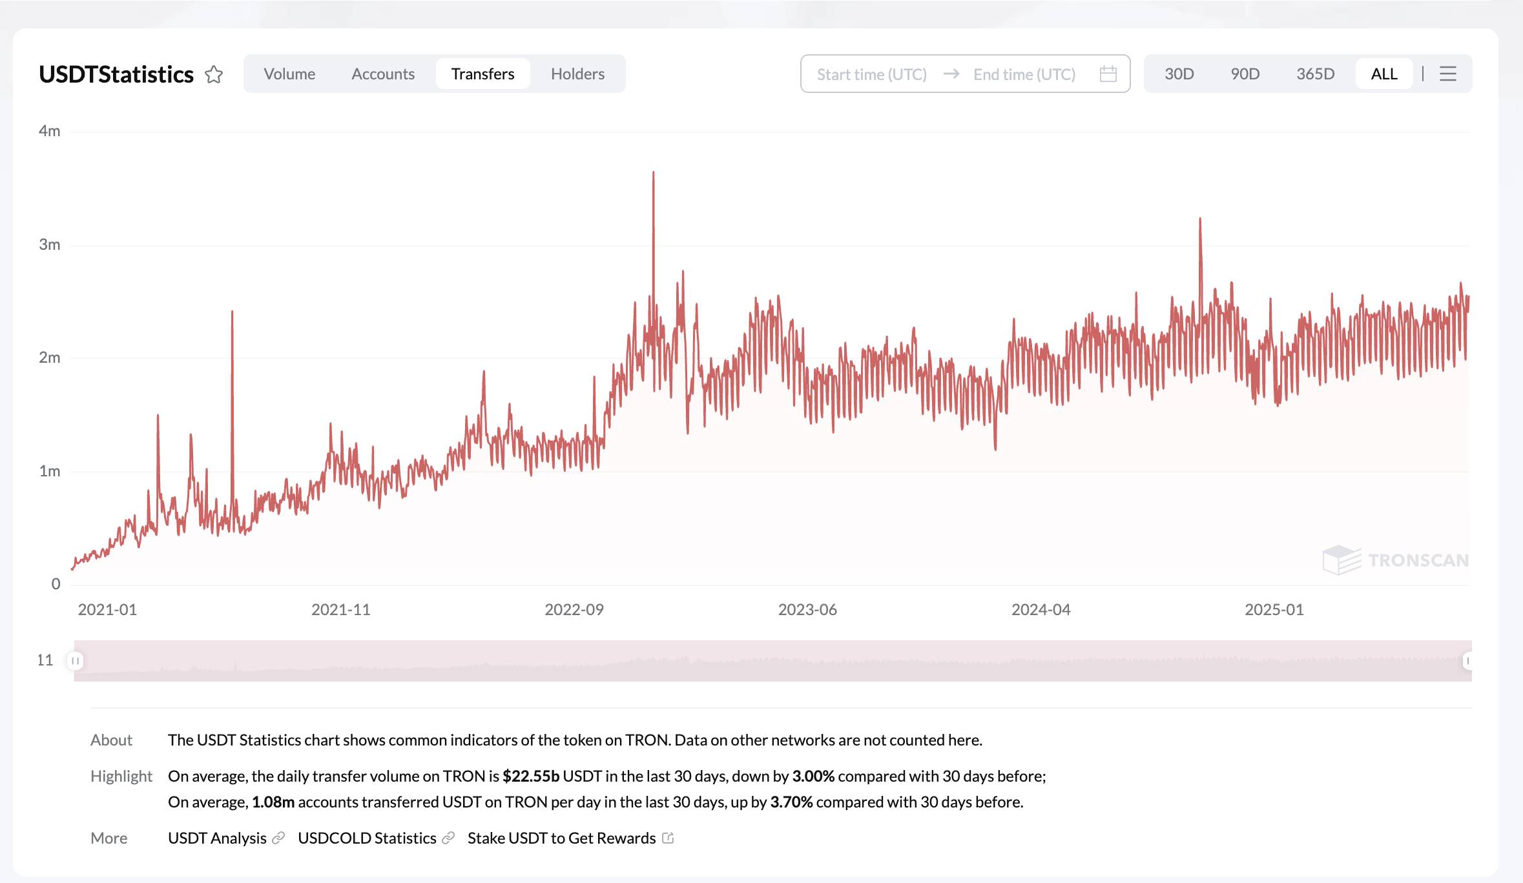The height and width of the screenshot is (883, 1523).
Task: Open the calendar date picker icon
Action: tap(1108, 74)
